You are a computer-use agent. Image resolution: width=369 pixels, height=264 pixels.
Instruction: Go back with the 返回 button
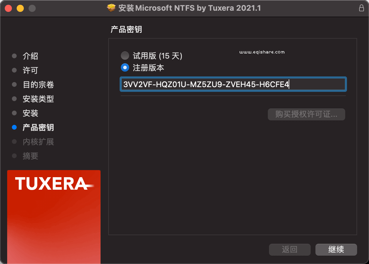click(290, 249)
